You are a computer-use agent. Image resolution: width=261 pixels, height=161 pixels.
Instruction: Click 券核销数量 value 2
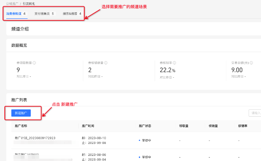(90, 70)
